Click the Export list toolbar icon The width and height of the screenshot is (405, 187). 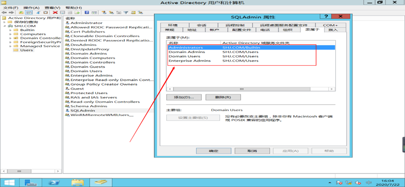[77, 12]
